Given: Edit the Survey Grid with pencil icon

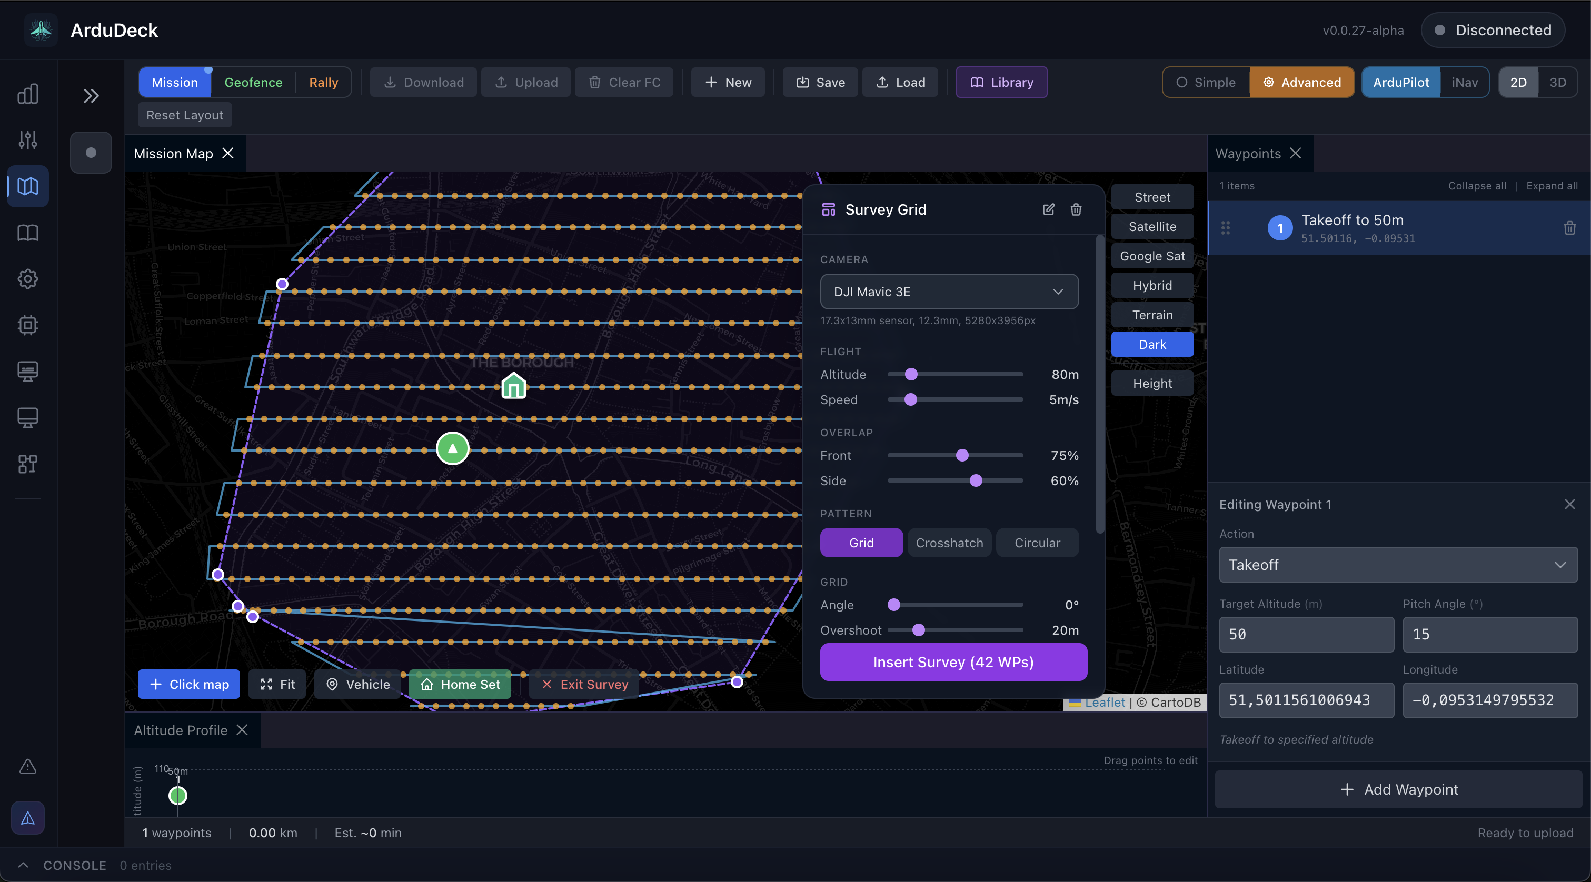Looking at the screenshot, I should [1049, 209].
